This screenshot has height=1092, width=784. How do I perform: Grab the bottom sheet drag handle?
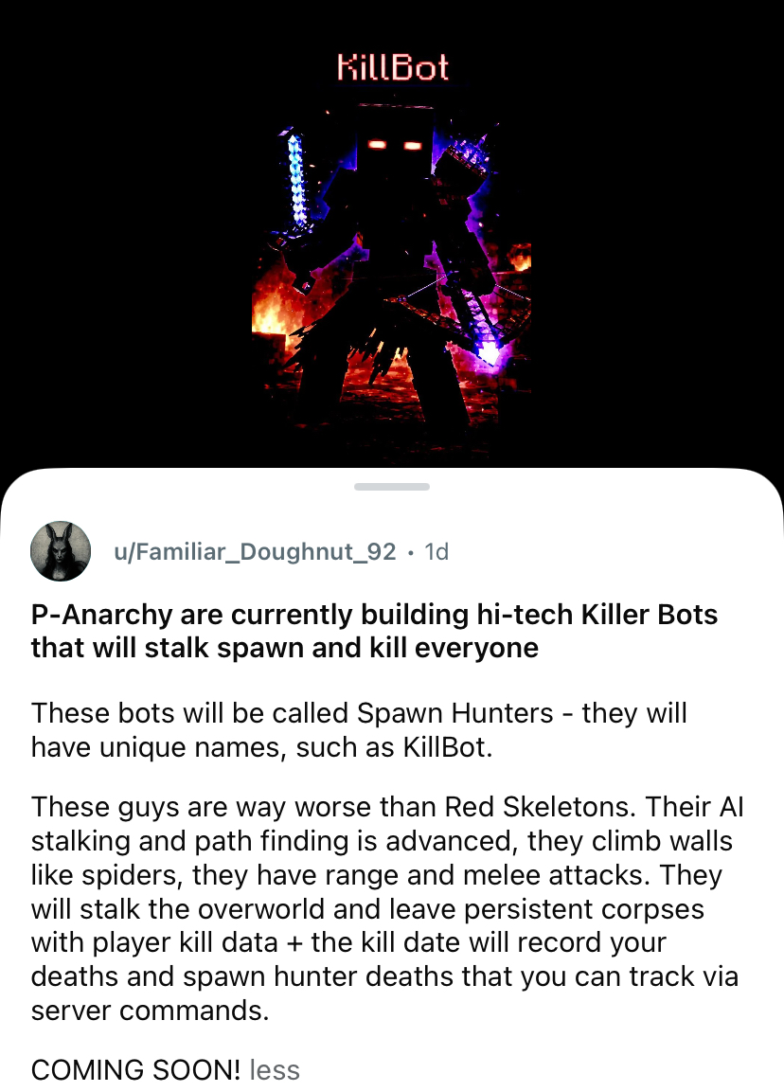(392, 487)
